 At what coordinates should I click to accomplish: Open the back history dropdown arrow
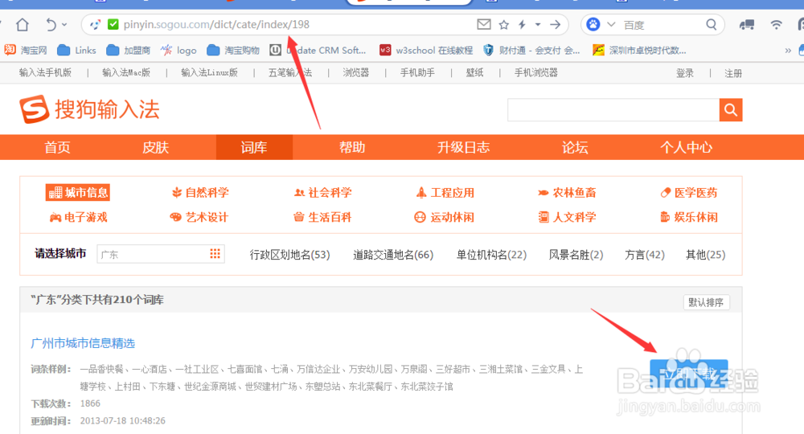pos(64,24)
